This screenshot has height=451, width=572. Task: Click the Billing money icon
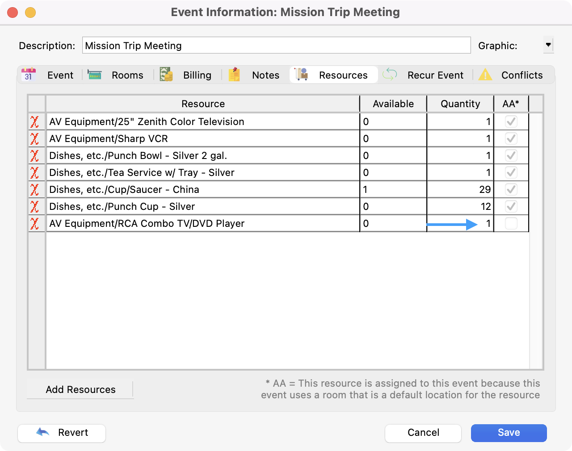pyautogui.click(x=166, y=75)
